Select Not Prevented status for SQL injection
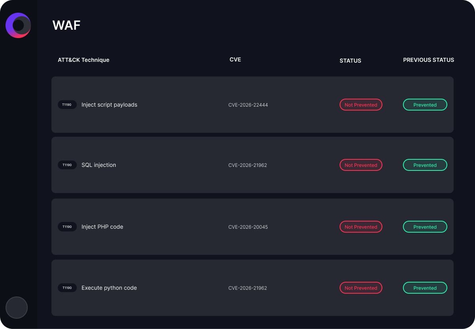This screenshot has width=475, height=329. [x=361, y=165]
